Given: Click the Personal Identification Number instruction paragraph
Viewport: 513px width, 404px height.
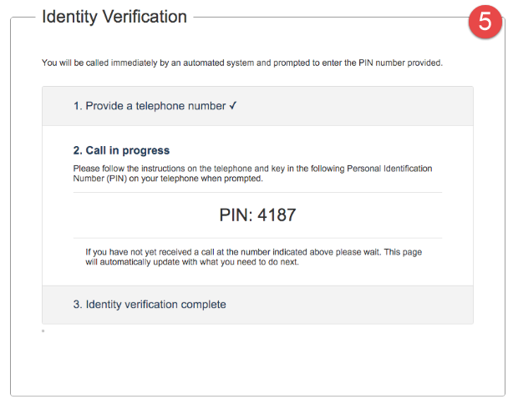Looking at the screenshot, I should (x=252, y=174).
